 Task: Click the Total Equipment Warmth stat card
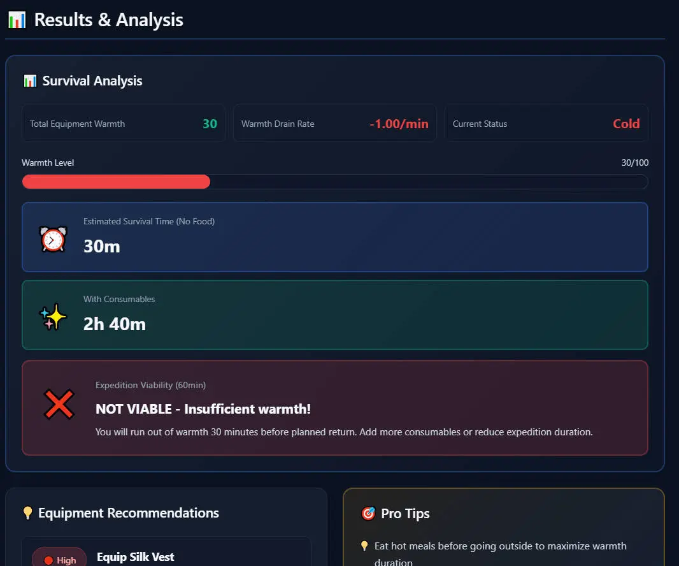pyautogui.click(x=123, y=124)
